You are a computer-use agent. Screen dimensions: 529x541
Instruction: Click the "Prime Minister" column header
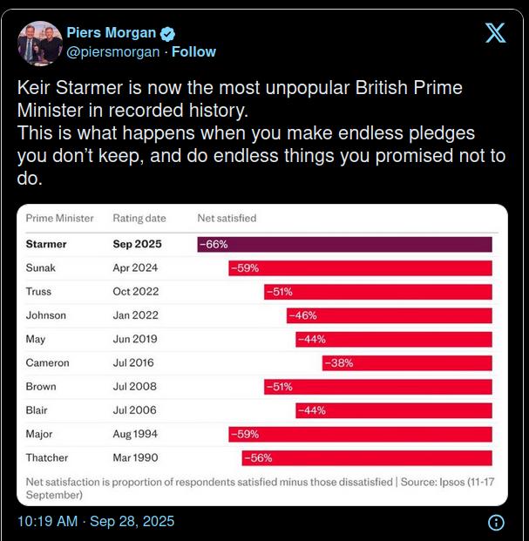[59, 218]
